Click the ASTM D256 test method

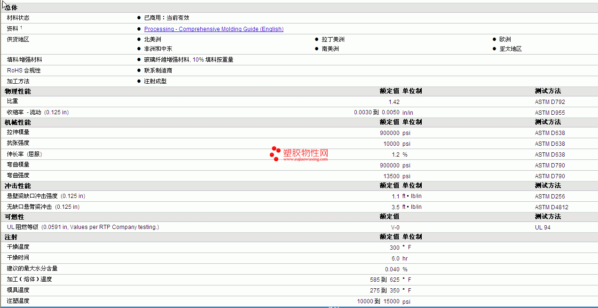(x=550, y=197)
